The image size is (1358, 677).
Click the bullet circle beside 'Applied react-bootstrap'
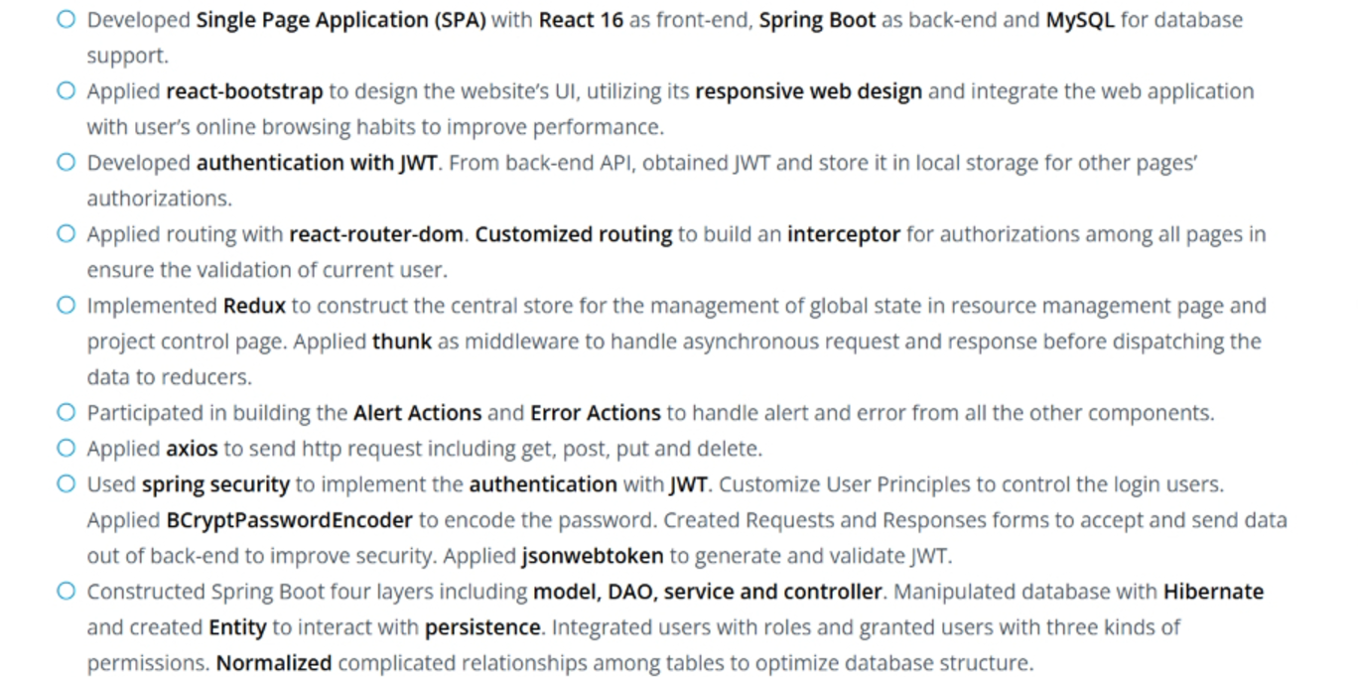66,90
